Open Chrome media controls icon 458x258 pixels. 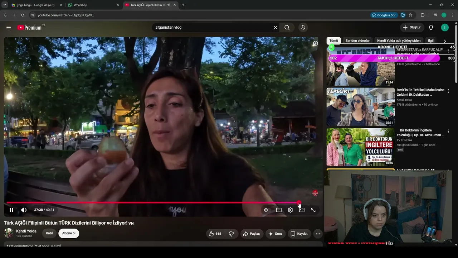(x=435, y=15)
